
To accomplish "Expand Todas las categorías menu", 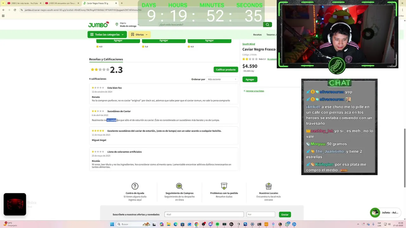I will tap(107, 35).
